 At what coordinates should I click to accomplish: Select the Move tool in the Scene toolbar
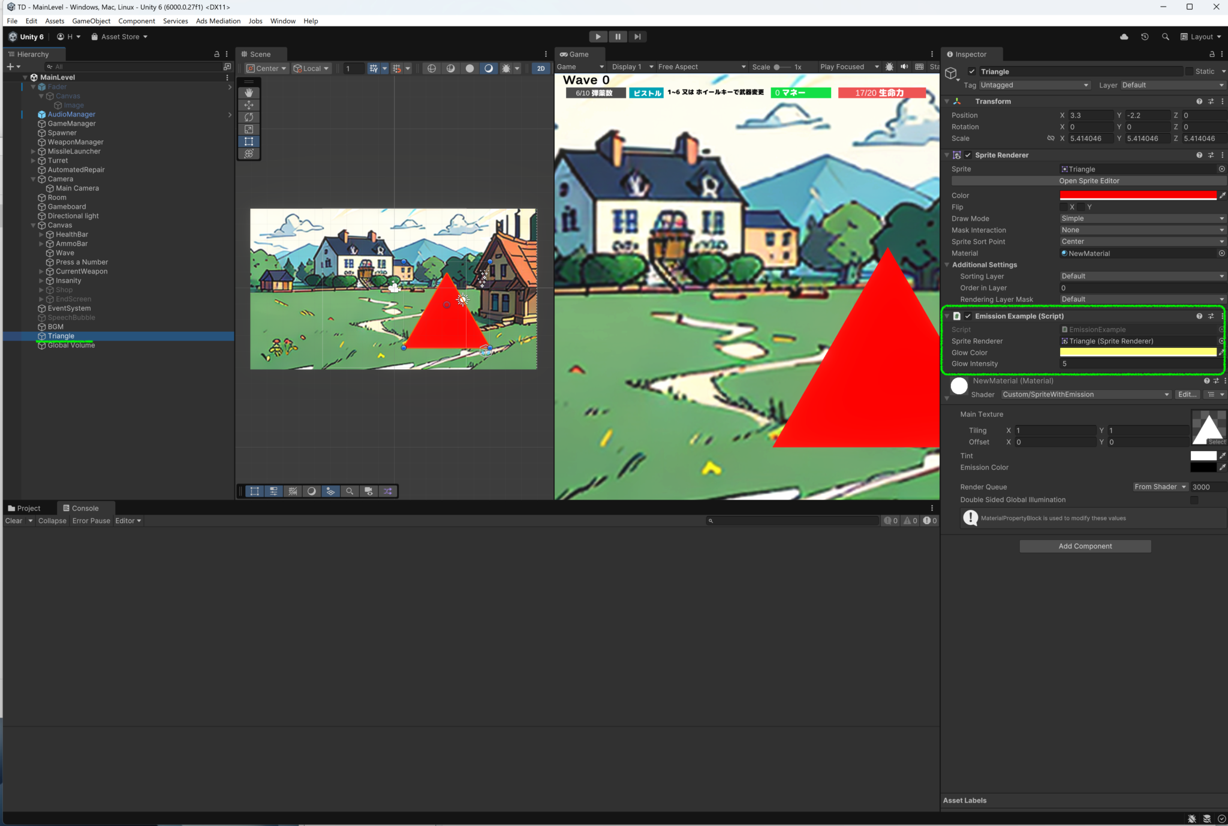pos(249,105)
